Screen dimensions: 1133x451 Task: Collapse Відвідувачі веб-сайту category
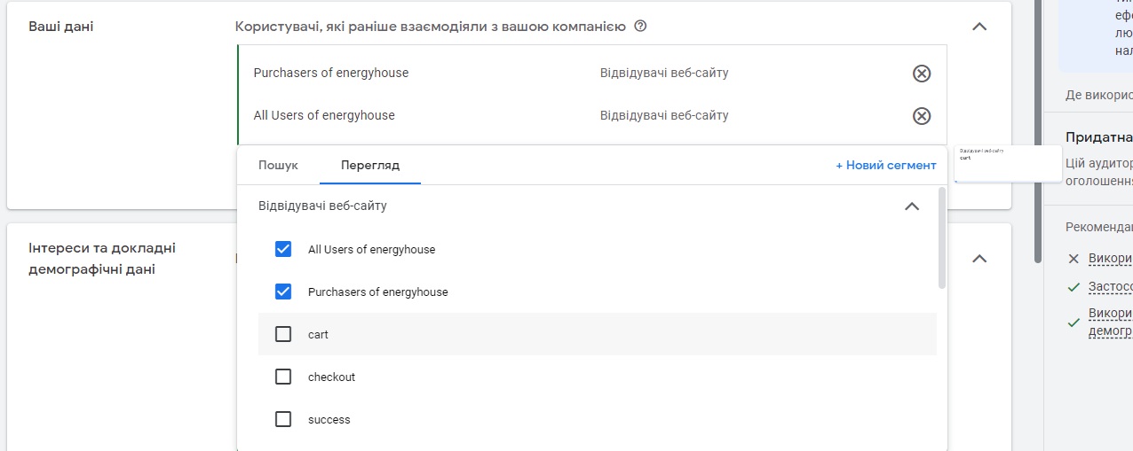click(x=911, y=206)
